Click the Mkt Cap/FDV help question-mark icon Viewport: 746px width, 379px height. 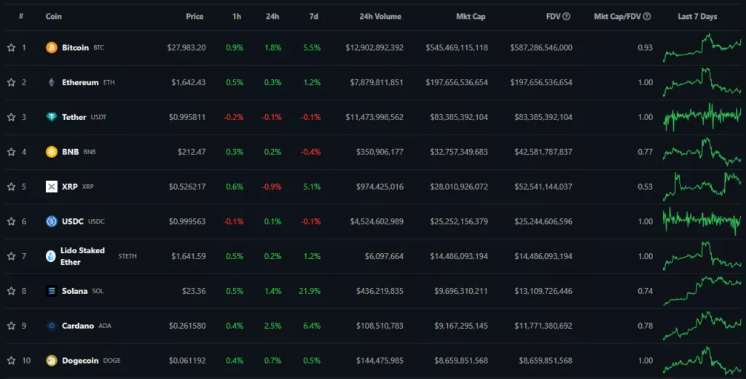coord(647,16)
